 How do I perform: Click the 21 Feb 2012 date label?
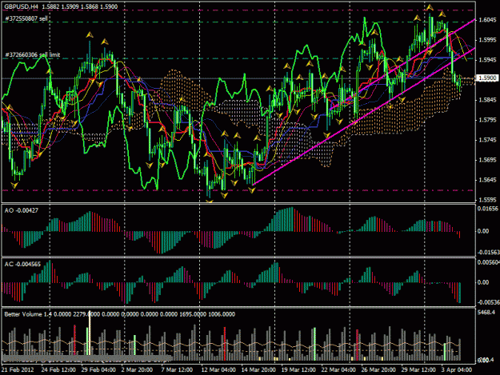point(18,370)
